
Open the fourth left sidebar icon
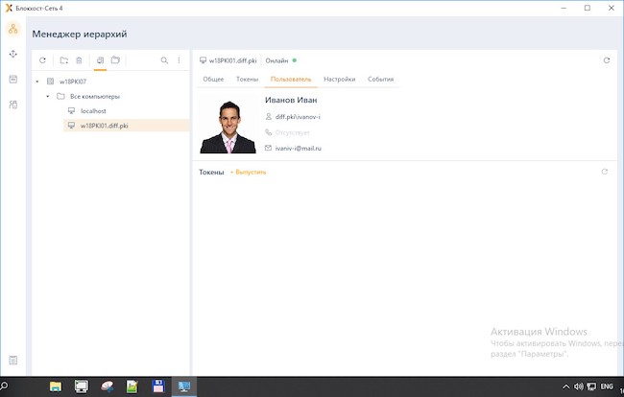click(x=13, y=104)
